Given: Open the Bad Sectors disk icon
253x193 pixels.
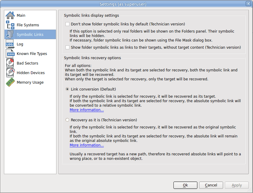Looking at the screenshot, I should click(10, 63).
